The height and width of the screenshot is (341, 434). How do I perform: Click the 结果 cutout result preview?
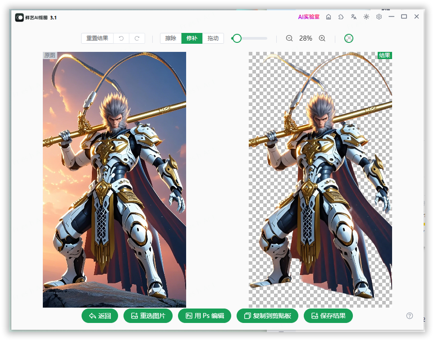click(320, 180)
